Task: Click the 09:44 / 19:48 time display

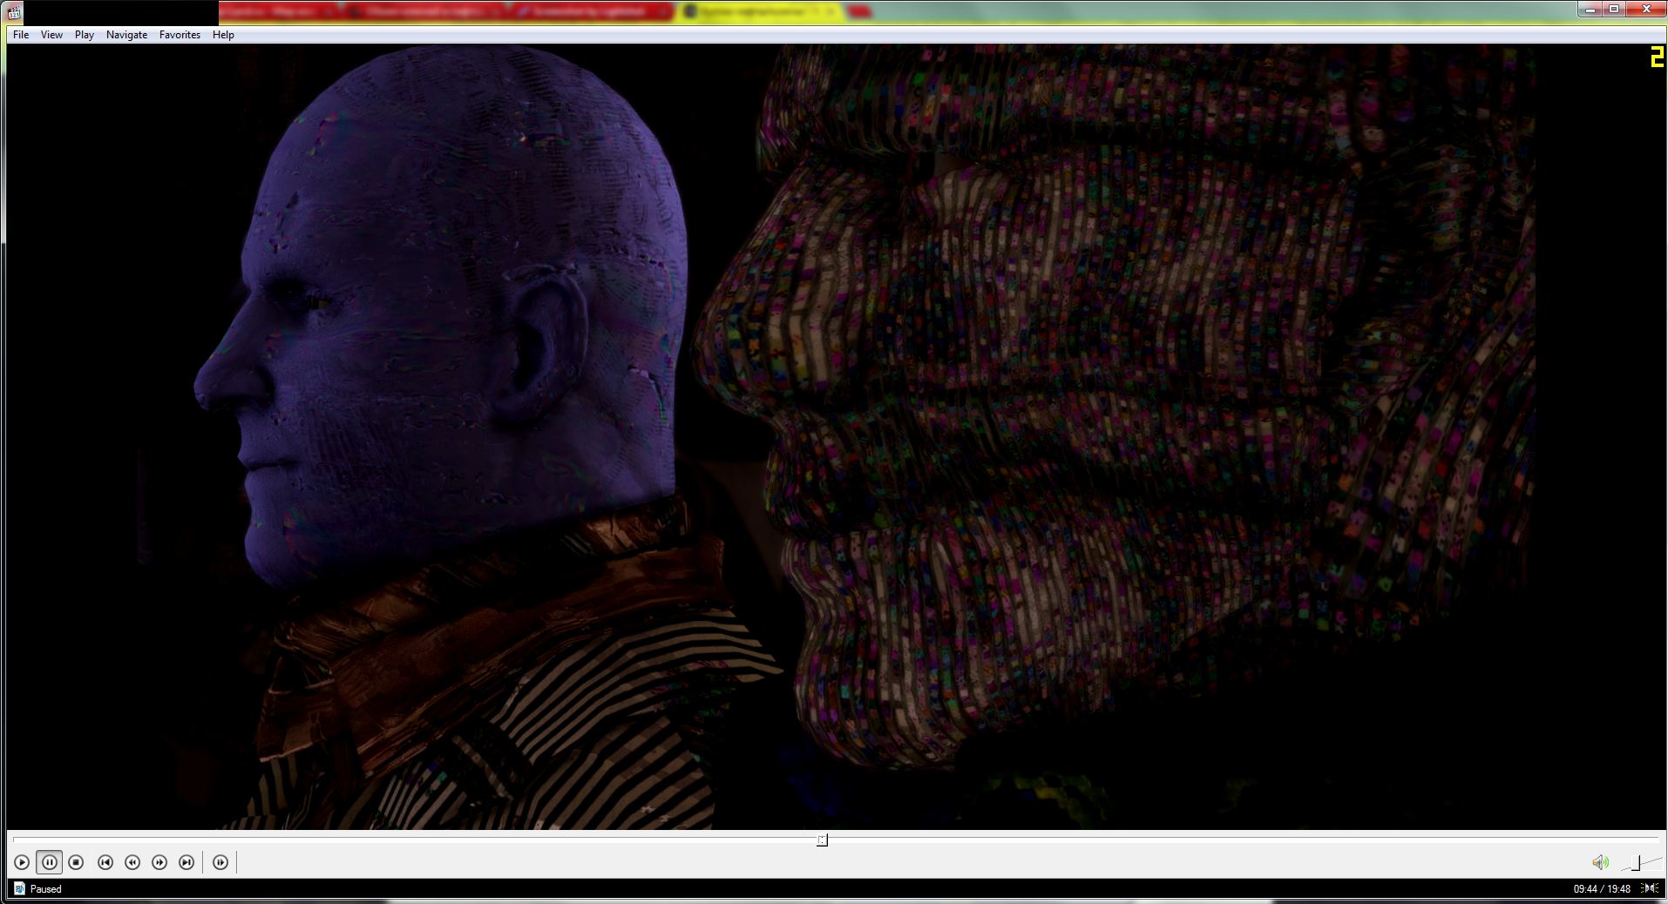Action: 1602,889
